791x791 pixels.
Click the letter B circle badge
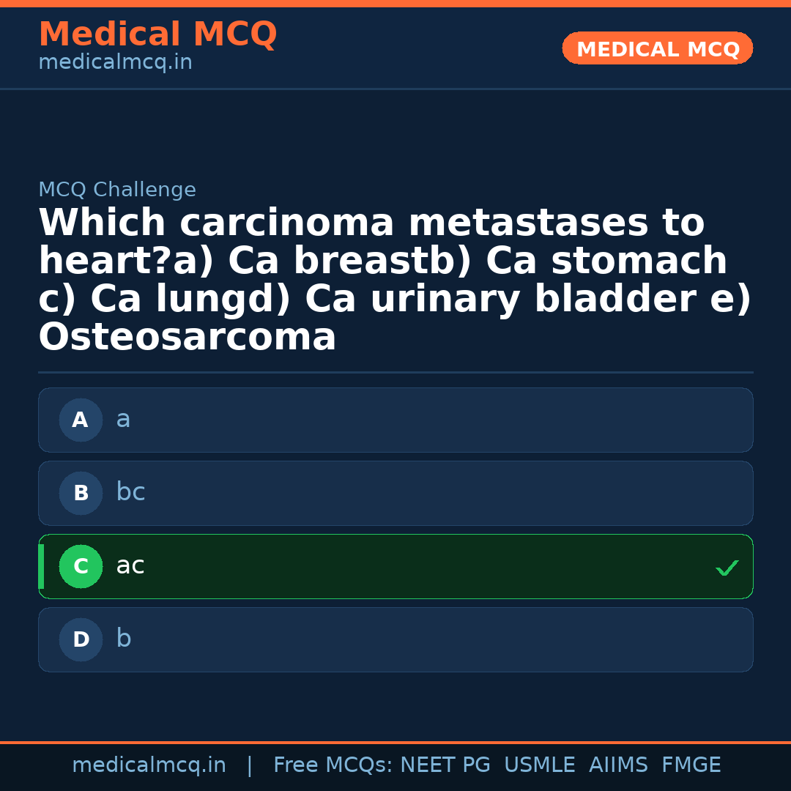click(81, 493)
